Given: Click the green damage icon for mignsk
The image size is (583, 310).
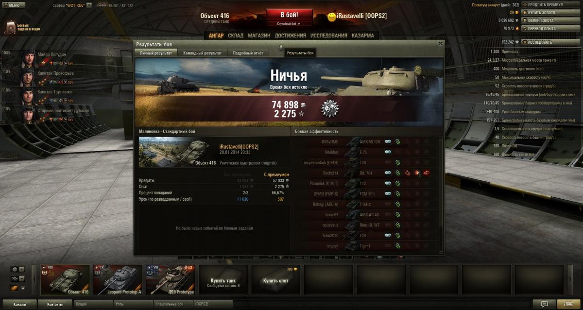Looking at the screenshot, I should click(397, 247).
